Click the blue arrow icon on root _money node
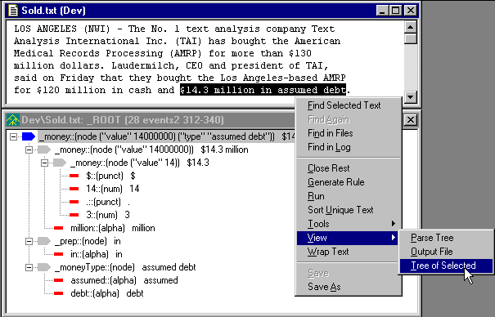The height and width of the screenshot is (317, 495). click(29, 136)
